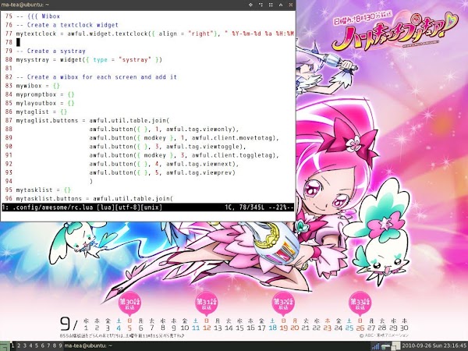Switch to tag 3 in the taglist
Viewport: 468px width, 351px height.
click(x=25, y=346)
